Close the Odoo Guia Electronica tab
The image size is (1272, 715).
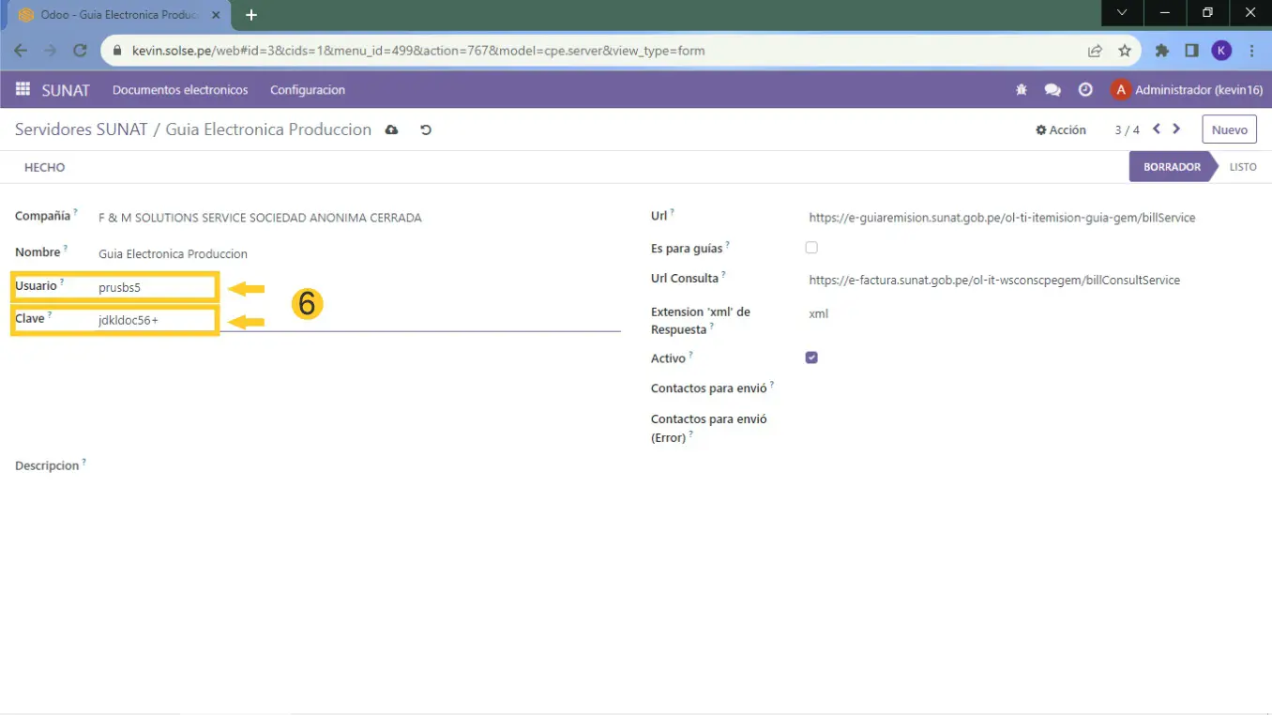pos(216,15)
